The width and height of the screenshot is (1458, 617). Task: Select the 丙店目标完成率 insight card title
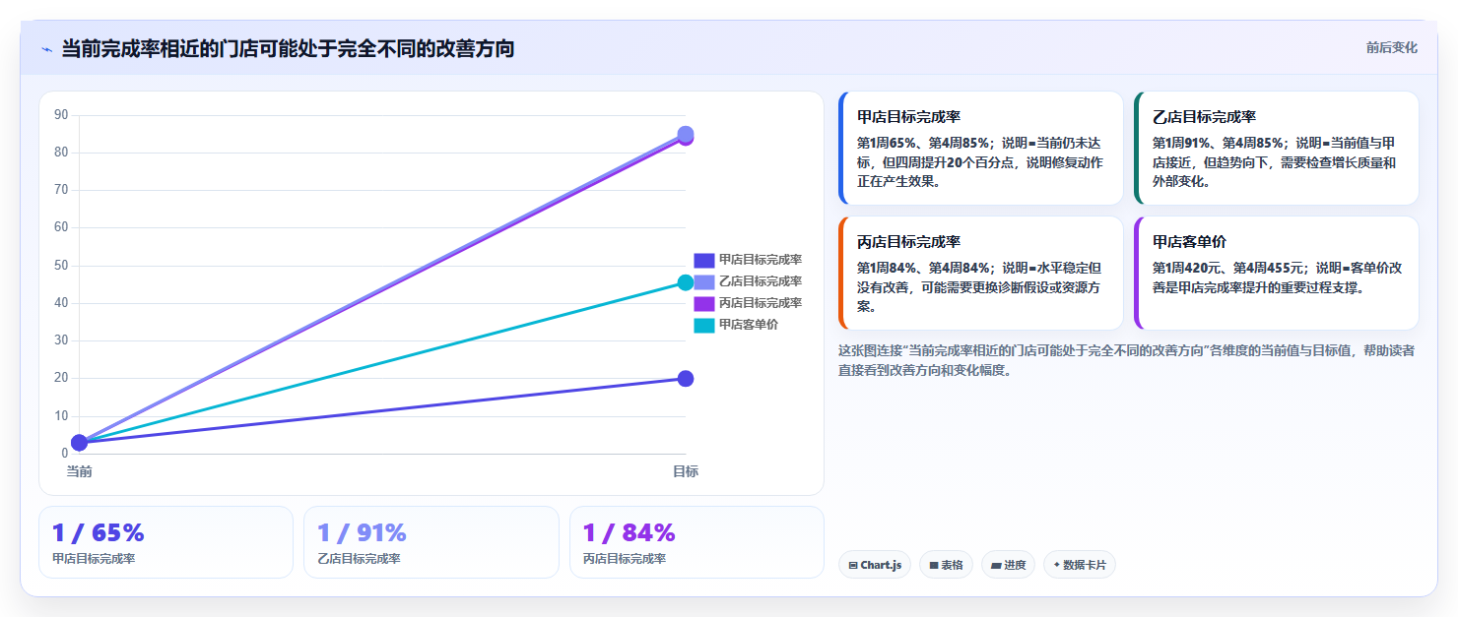(x=908, y=241)
